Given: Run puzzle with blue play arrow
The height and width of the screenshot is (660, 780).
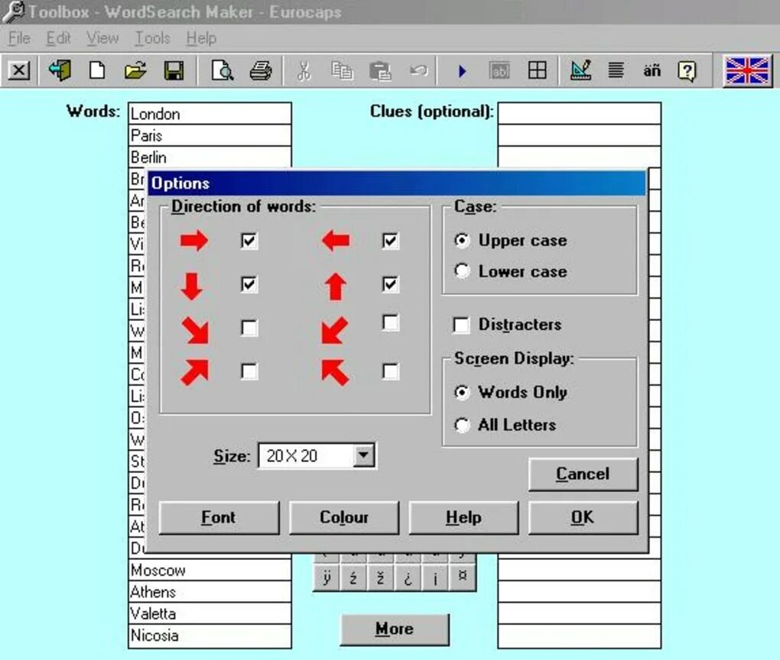Looking at the screenshot, I should (x=462, y=71).
